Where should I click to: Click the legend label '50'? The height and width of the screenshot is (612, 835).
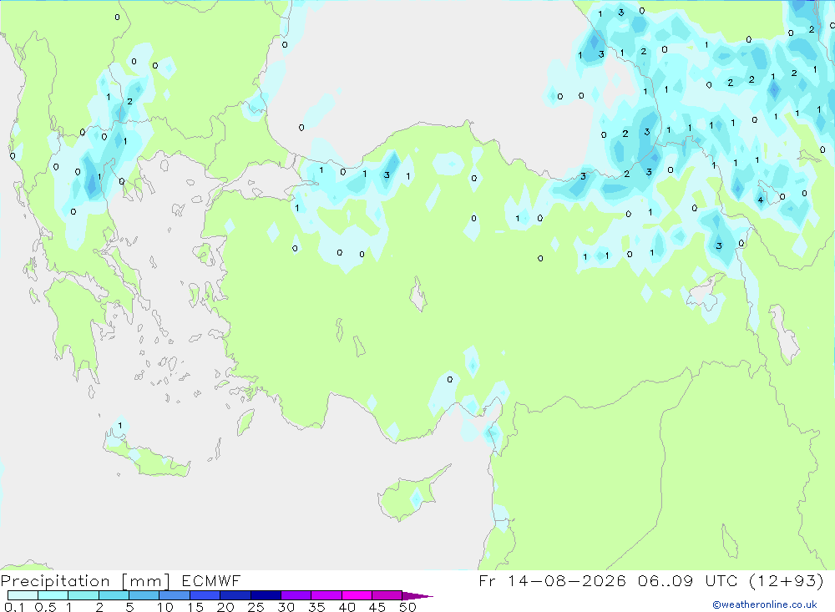(x=408, y=607)
